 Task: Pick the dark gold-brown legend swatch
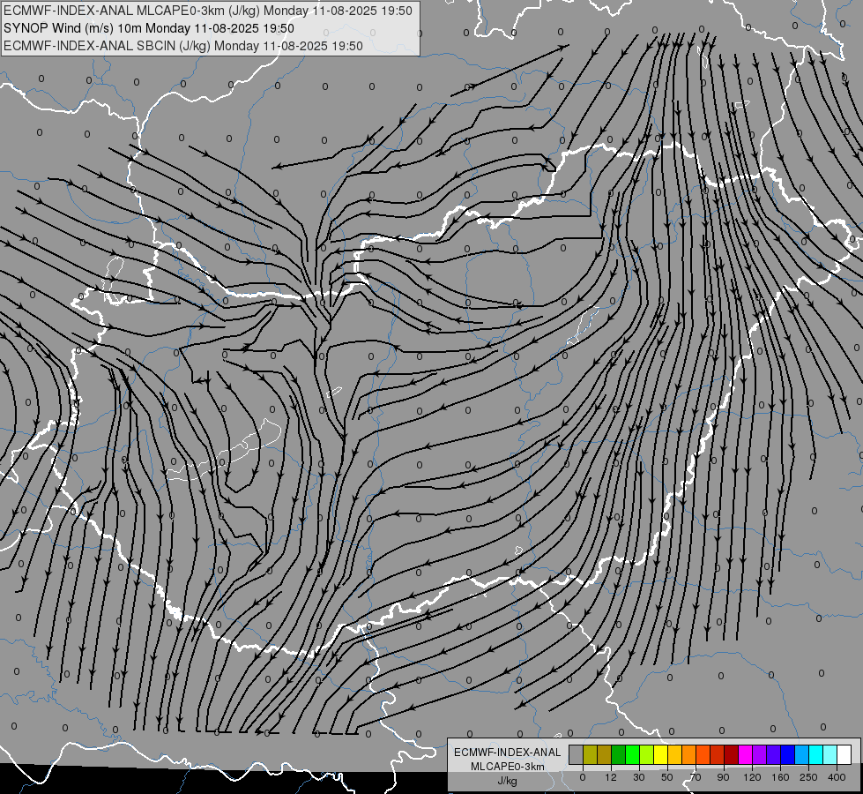[605, 754]
